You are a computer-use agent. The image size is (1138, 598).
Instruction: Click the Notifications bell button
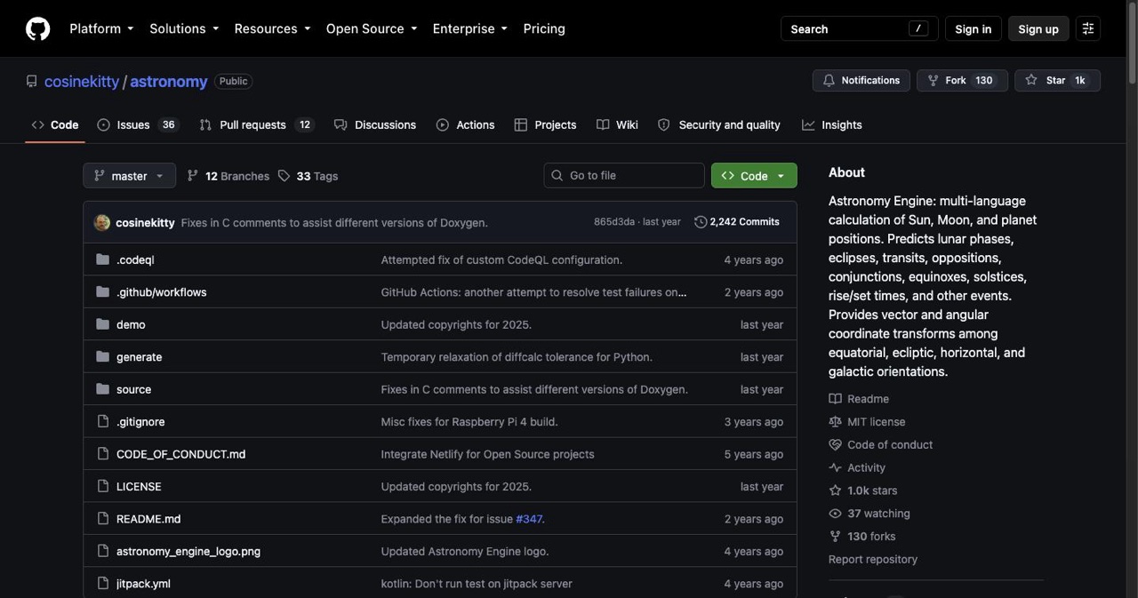tap(861, 80)
